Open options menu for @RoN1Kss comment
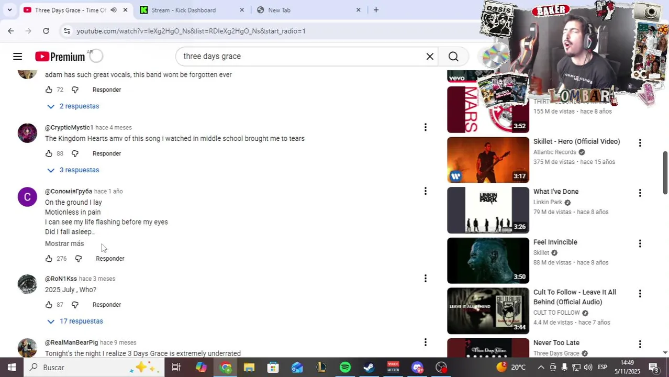Image resolution: width=669 pixels, height=377 pixels. (425, 279)
